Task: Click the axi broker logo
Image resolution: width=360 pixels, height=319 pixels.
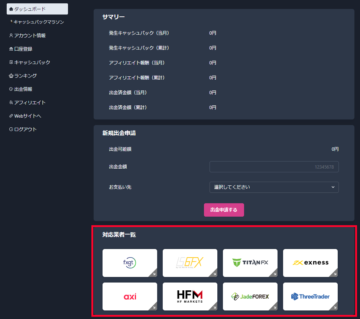Action: [130, 296]
